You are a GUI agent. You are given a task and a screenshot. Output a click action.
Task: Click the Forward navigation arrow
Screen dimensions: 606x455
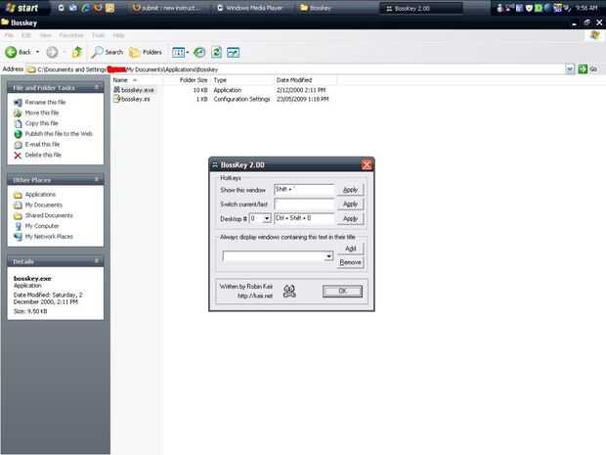(x=52, y=52)
